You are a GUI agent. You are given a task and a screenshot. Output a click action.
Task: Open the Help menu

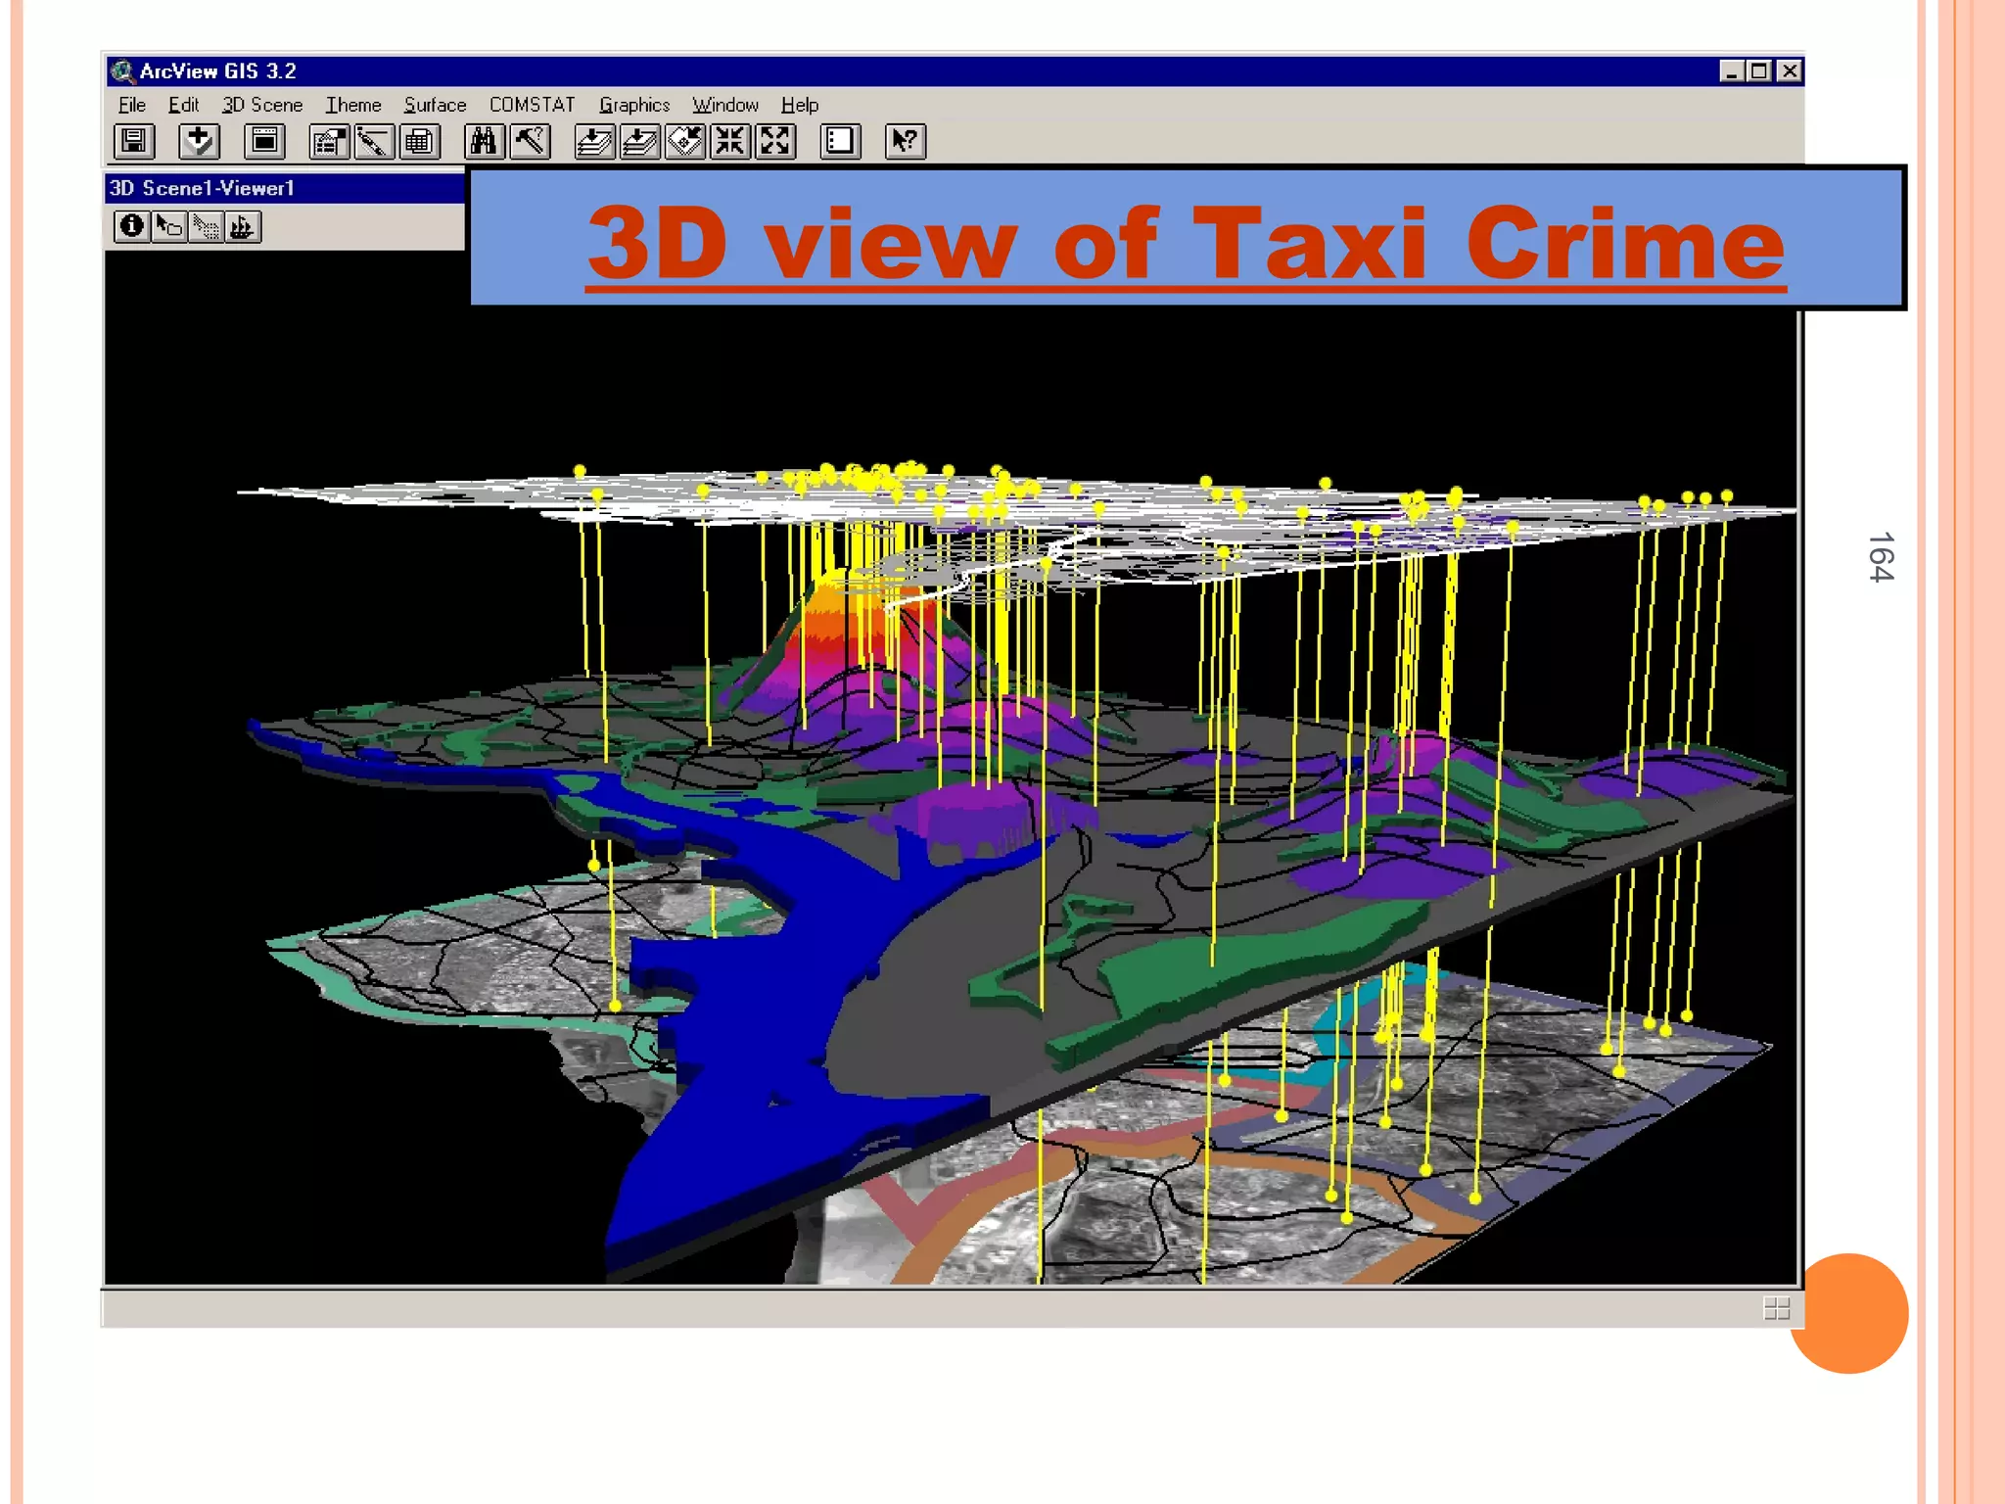coord(800,105)
